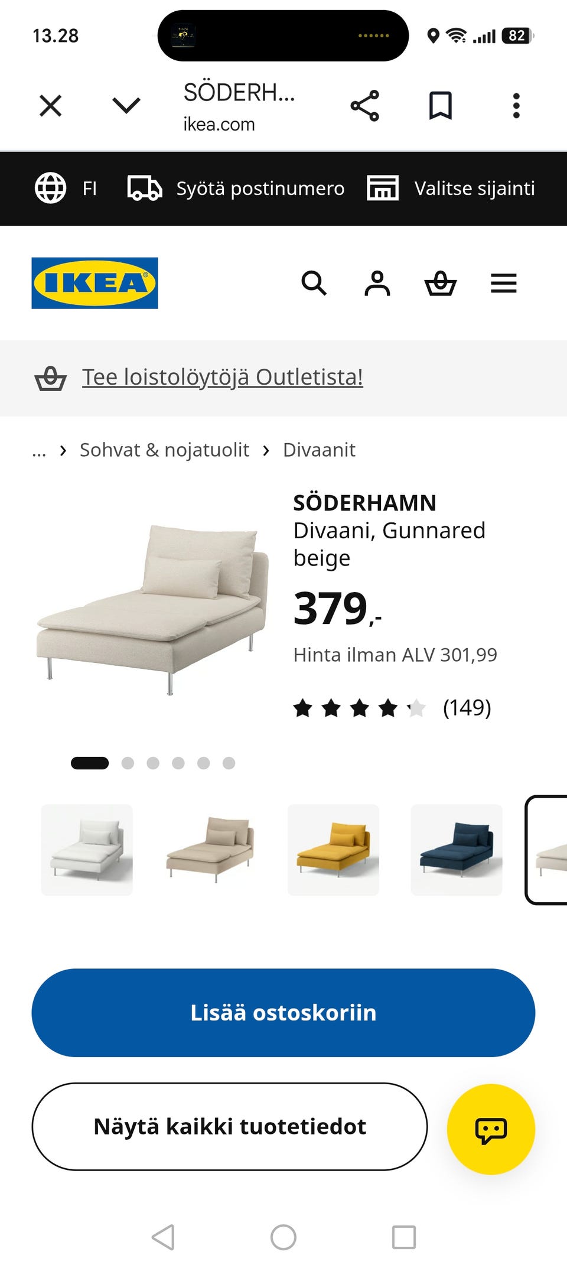Click the IKEA logo
This screenshot has height=1268, width=567.
point(94,283)
